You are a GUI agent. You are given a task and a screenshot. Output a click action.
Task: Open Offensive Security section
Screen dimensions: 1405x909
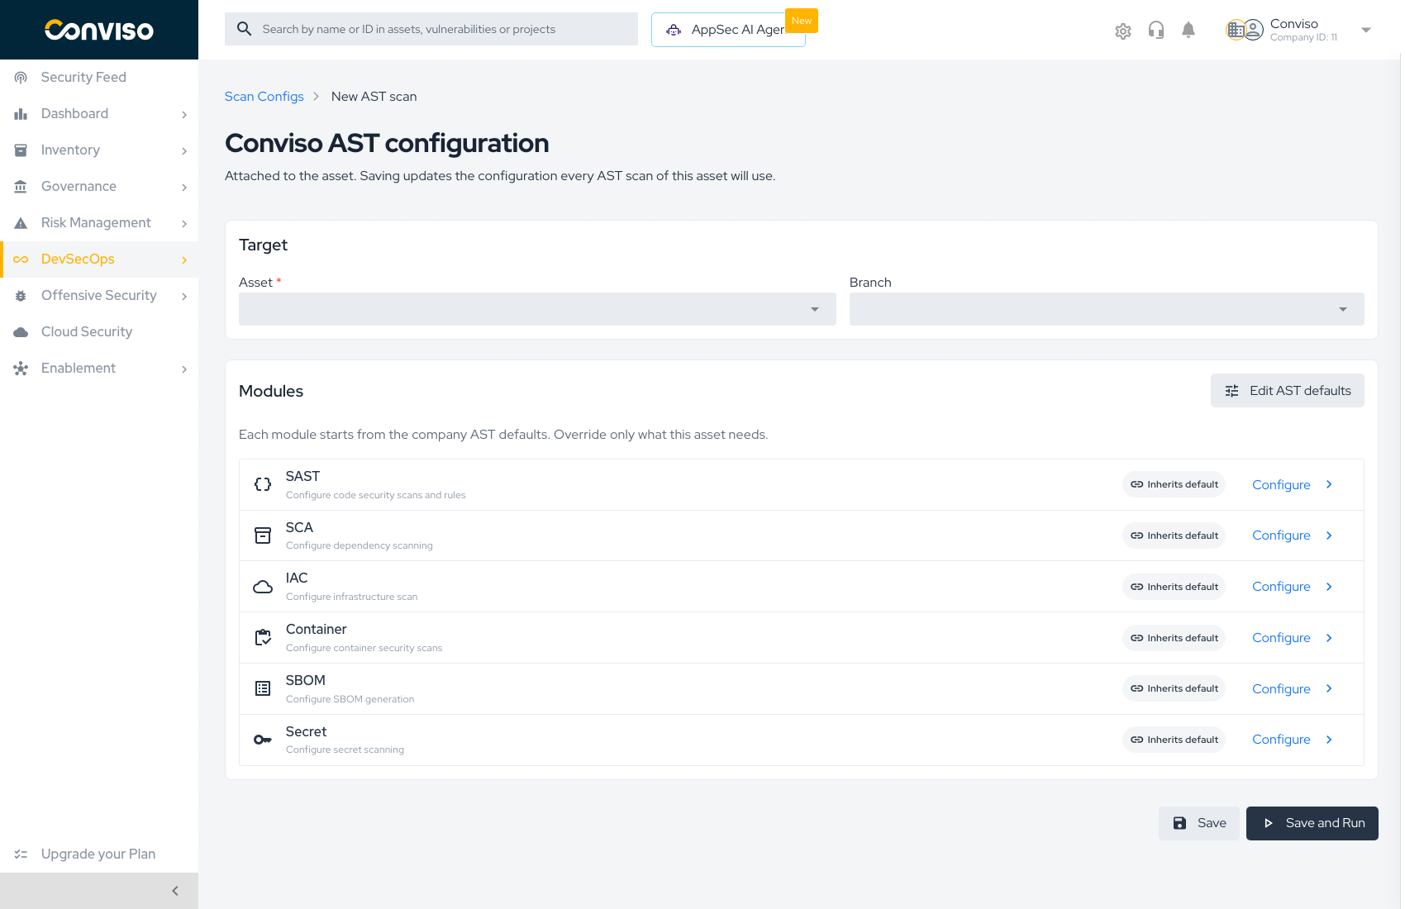click(99, 295)
